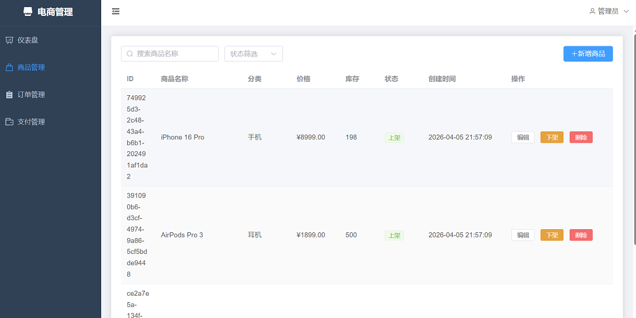This screenshot has height=318, width=636.
Task: Click the order management (订单管理) list icon
Action: 9,95
